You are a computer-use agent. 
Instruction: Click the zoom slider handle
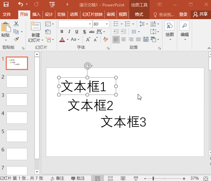click(x=153, y=178)
